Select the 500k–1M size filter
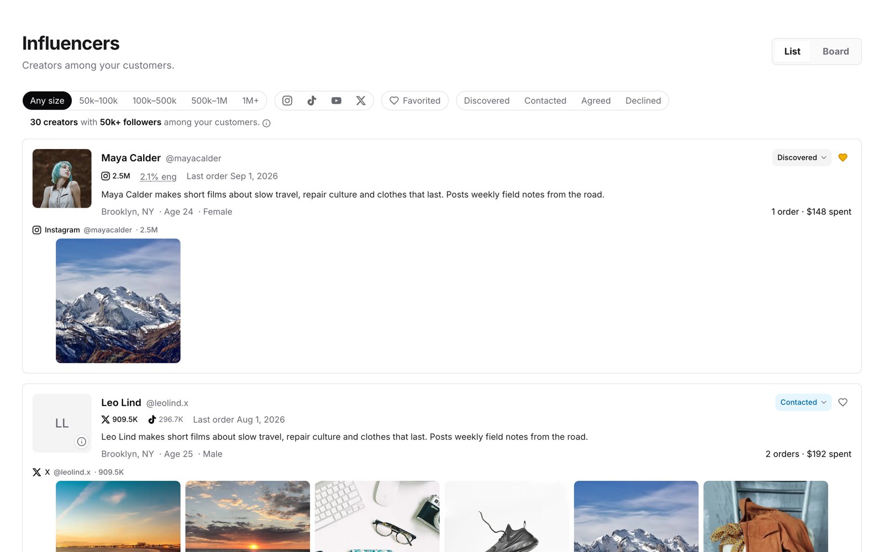The image size is (884, 552). click(209, 100)
